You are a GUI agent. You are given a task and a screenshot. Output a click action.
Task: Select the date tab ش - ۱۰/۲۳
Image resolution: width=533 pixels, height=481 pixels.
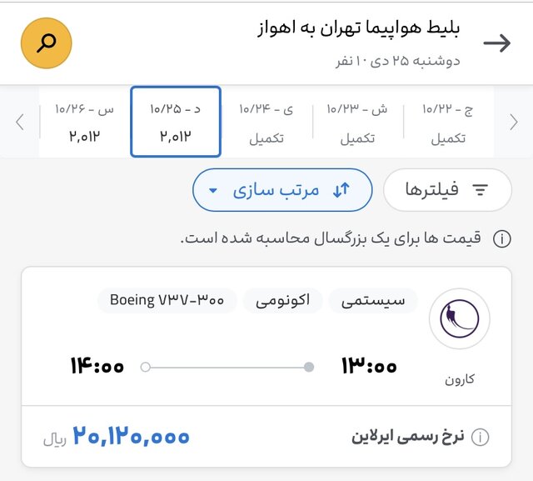[x=356, y=122]
